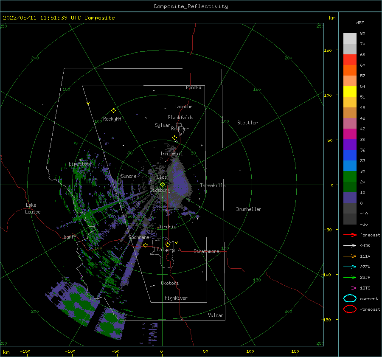The width and height of the screenshot is (382, 357).
Task: Click the RedDeer city label
Action: point(180,129)
